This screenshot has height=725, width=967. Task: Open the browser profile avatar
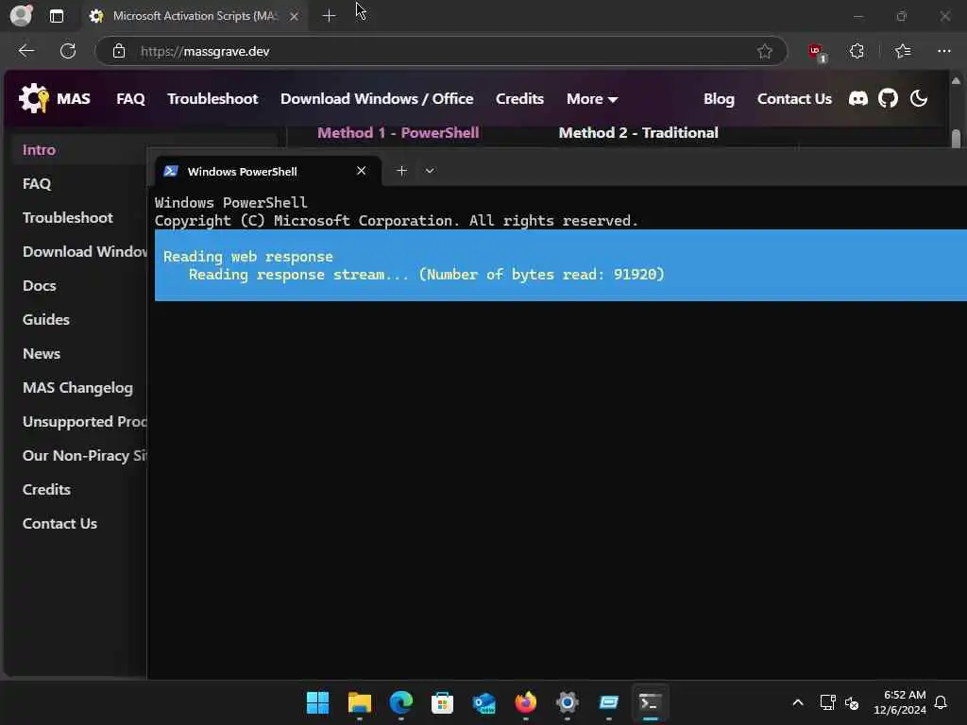tap(21, 15)
